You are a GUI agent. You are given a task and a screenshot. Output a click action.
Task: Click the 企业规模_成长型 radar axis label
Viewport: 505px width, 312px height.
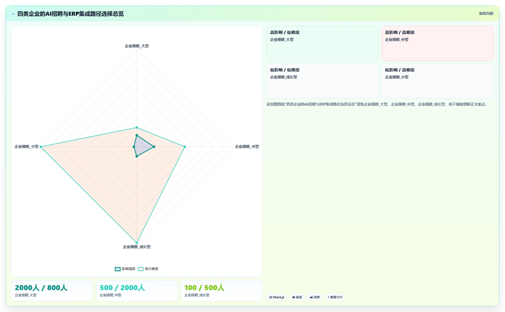(x=137, y=247)
